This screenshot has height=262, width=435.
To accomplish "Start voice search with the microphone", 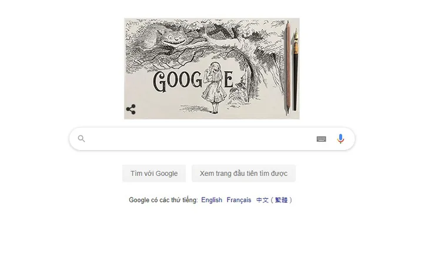I will pyautogui.click(x=340, y=138).
